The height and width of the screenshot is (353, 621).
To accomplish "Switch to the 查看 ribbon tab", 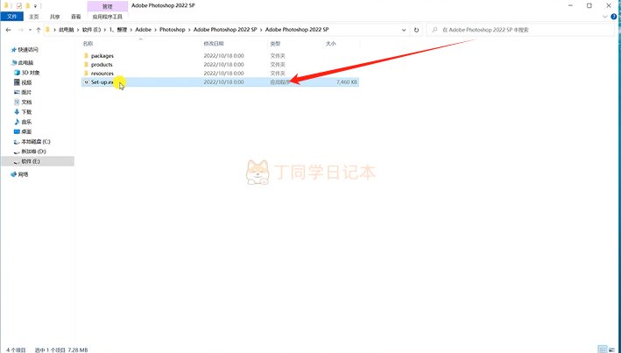I will pyautogui.click(x=75, y=17).
